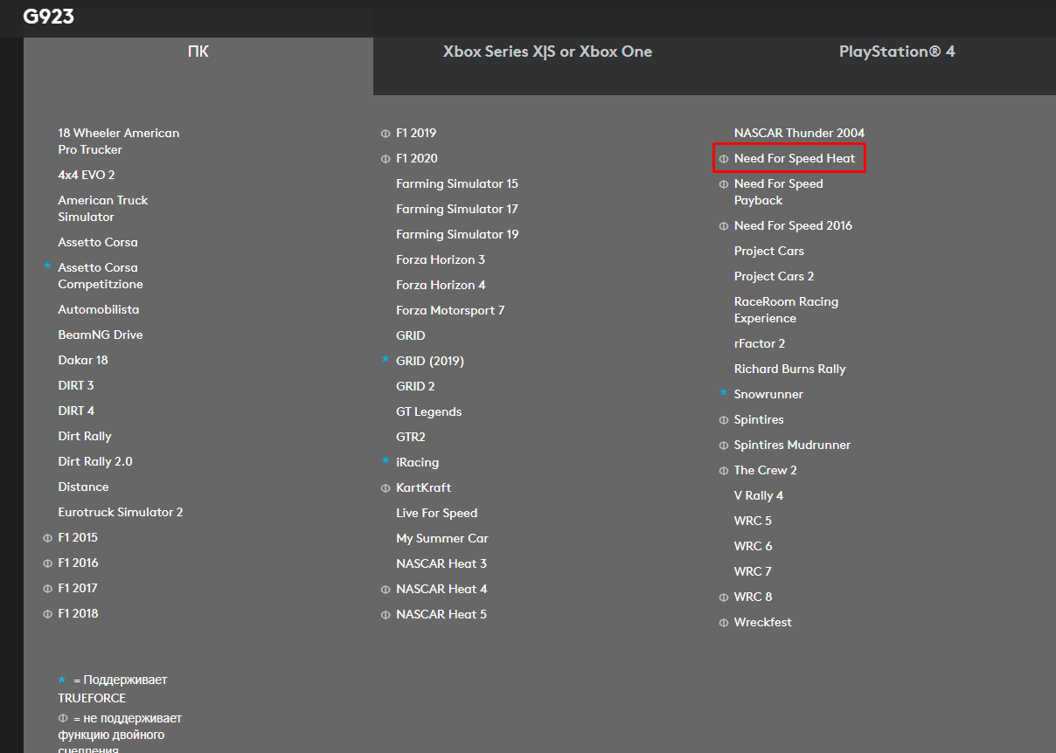Click the Φ symbol in the dual clutch legend
This screenshot has height=753, width=1056.
62,719
